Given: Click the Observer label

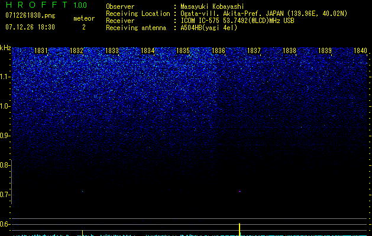Looking at the screenshot, I should (x=120, y=6).
